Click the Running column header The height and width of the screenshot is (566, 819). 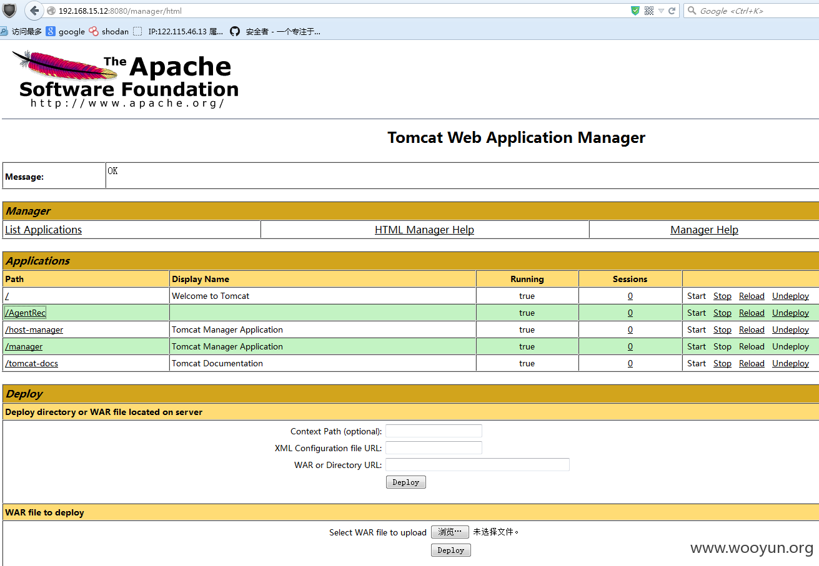(527, 279)
